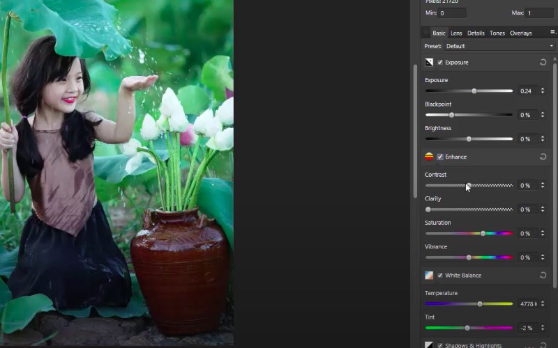Reset the White Balance section
This screenshot has width=558, height=348.
[543, 275]
